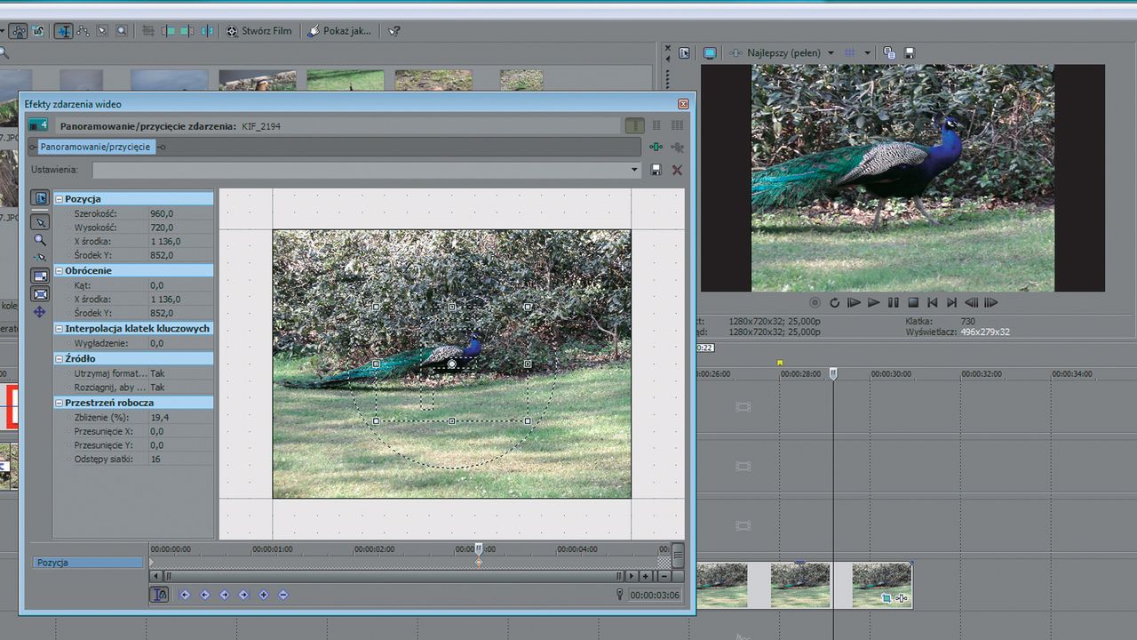Image resolution: width=1137 pixels, height=640 pixels.
Task: Open the Pokaż jak... tutorials
Action: (340, 30)
